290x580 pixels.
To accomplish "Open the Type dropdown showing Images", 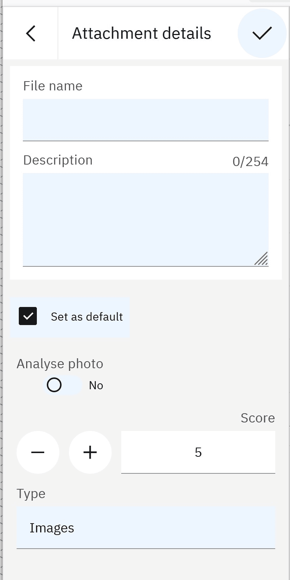I will [146, 528].
